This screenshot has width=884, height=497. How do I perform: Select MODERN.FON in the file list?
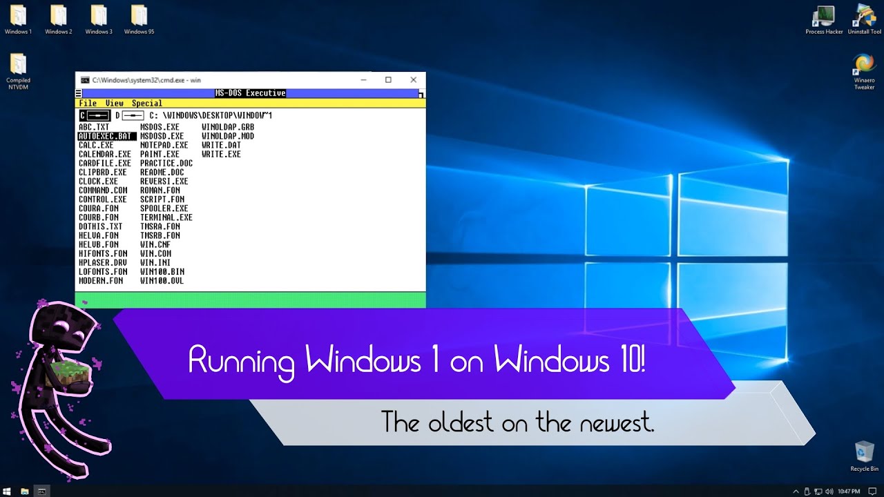(101, 280)
